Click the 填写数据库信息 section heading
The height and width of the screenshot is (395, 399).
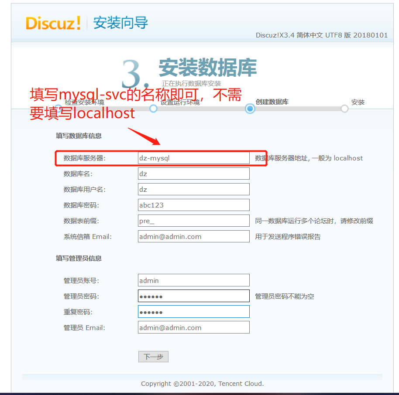[79, 136]
